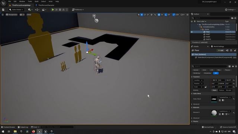Screen dimensions: 238x134
Task: Toggle the Scale ratio lock
Action: click(206, 87)
